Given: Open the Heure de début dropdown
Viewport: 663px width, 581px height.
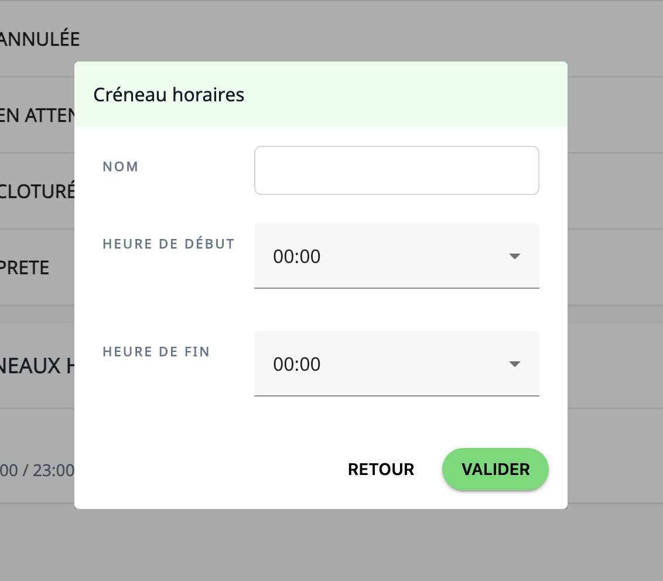Looking at the screenshot, I should pyautogui.click(x=387, y=256).
